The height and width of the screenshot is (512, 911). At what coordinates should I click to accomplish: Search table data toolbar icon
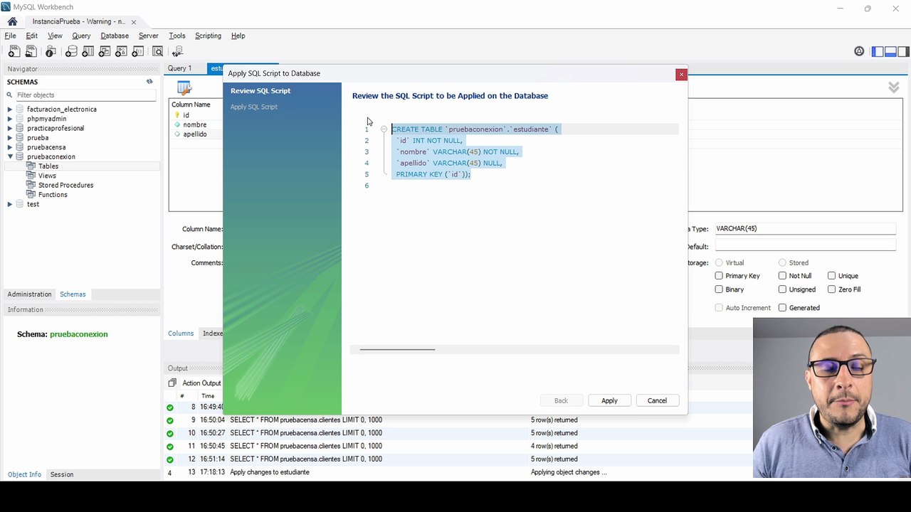158,51
